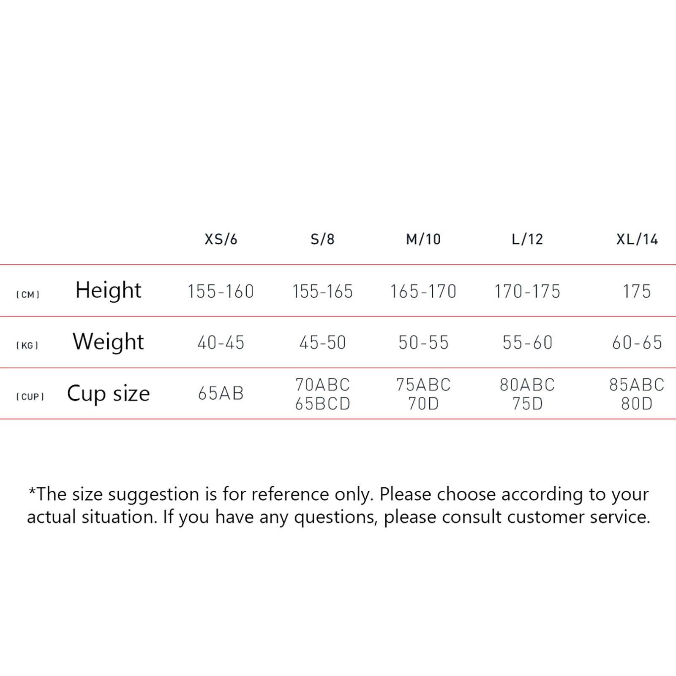The image size is (676, 676).
Task: Click the XL/14 size column header
Action: pyautogui.click(x=637, y=240)
